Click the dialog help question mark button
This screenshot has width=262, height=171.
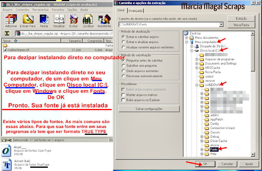pos(253,3)
